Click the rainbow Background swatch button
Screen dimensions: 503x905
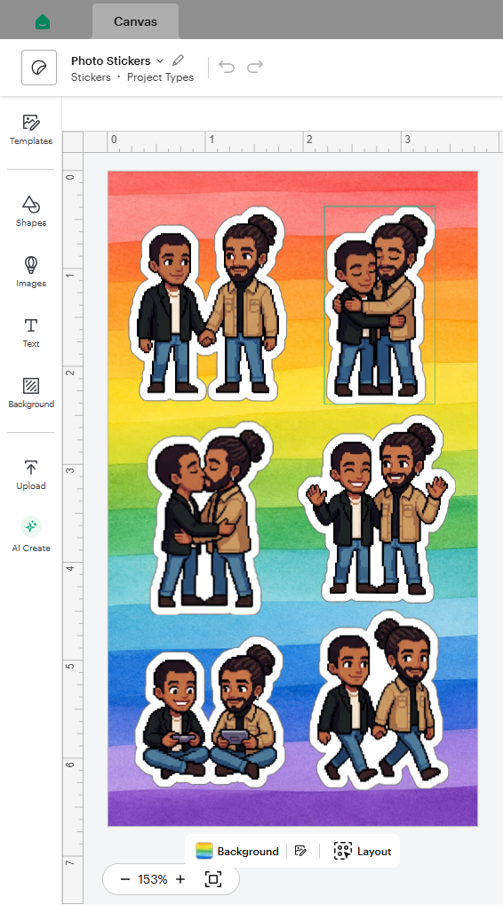coord(237,851)
